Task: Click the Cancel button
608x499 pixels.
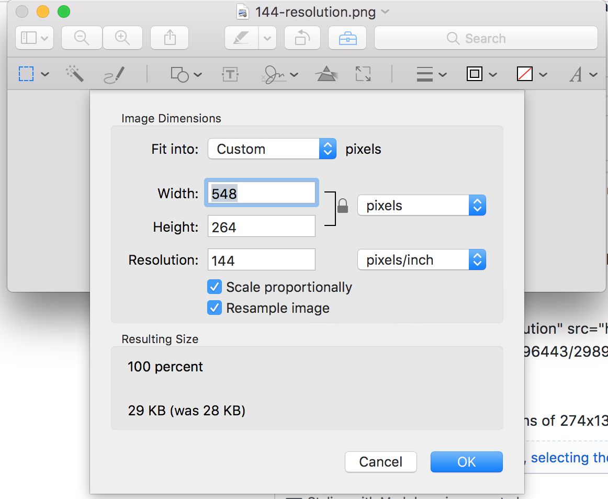Action: [x=381, y=462]
